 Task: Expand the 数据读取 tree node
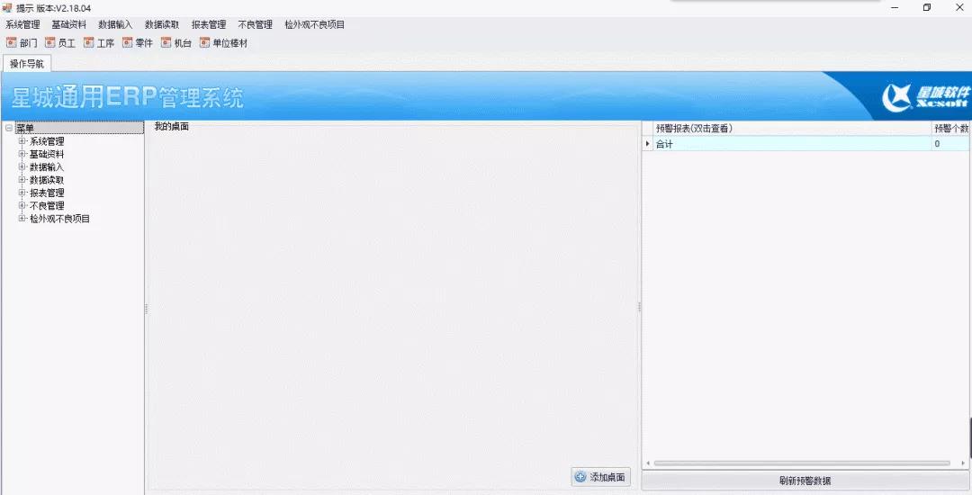(x=22, y=180)
